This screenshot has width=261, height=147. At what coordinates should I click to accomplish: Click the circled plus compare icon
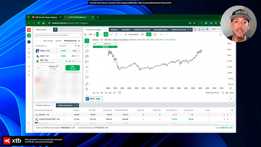tap(155, 34)
